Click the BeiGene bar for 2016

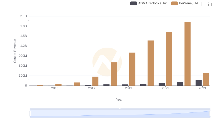77,84
